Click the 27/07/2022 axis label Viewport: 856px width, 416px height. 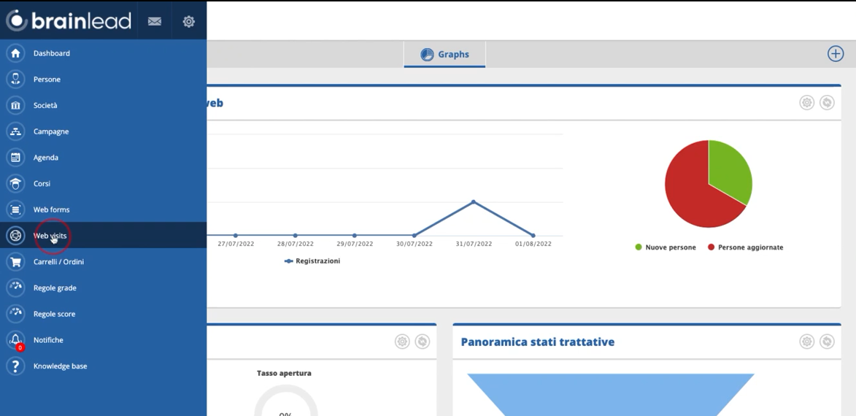click(236, 244)
